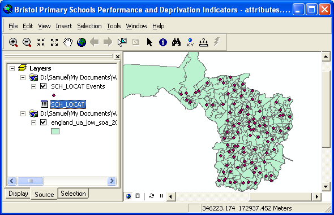The height and width of the screenshot is (215, 334).
Task: Collapse the england_ua_low_soa layer legend
Action: 33,122
